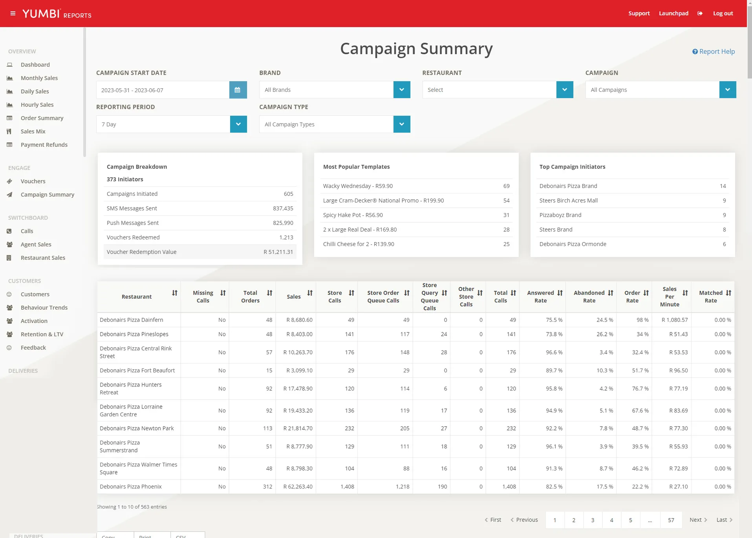Go to page 5 of the table
Image resolution: width=752 pixels, height=538 pixels.
(x=631, y=520)
